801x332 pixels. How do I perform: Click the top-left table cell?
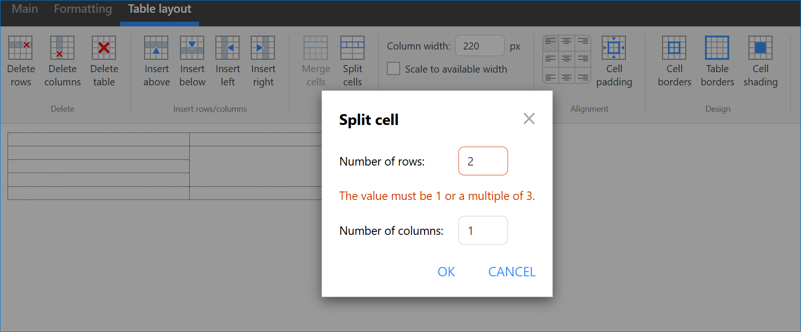click(99, 139)
